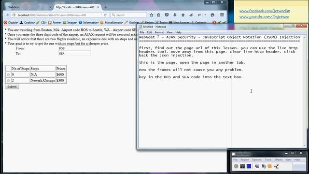Viewport: 309px width, 174px height.
Task: Click the $300 price cell
Action: [61, 81]
